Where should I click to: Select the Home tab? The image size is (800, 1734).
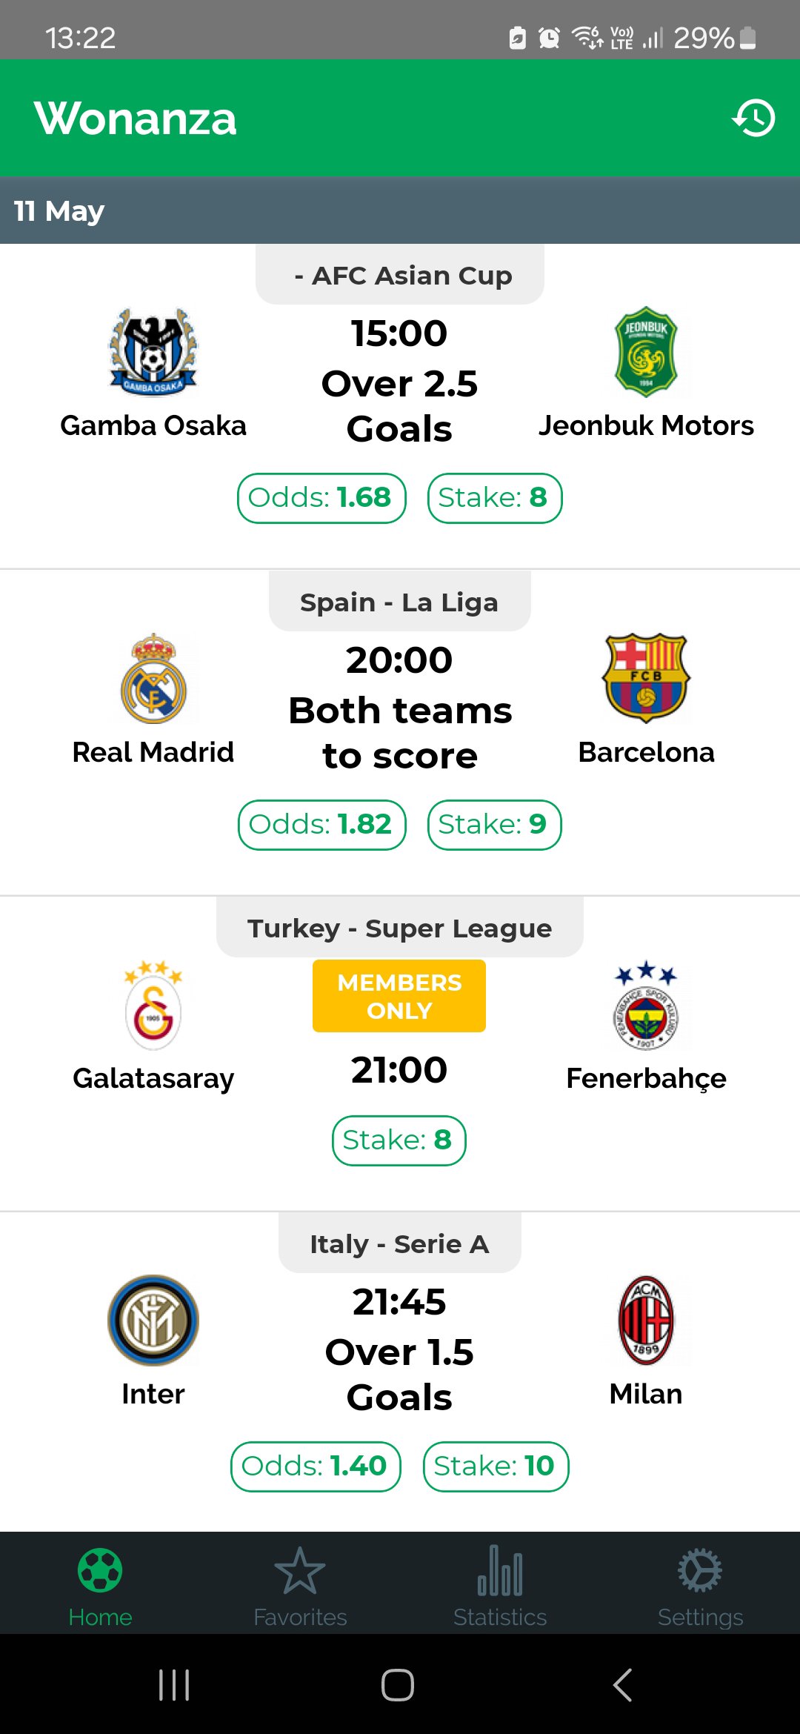tap(100, 1586)
